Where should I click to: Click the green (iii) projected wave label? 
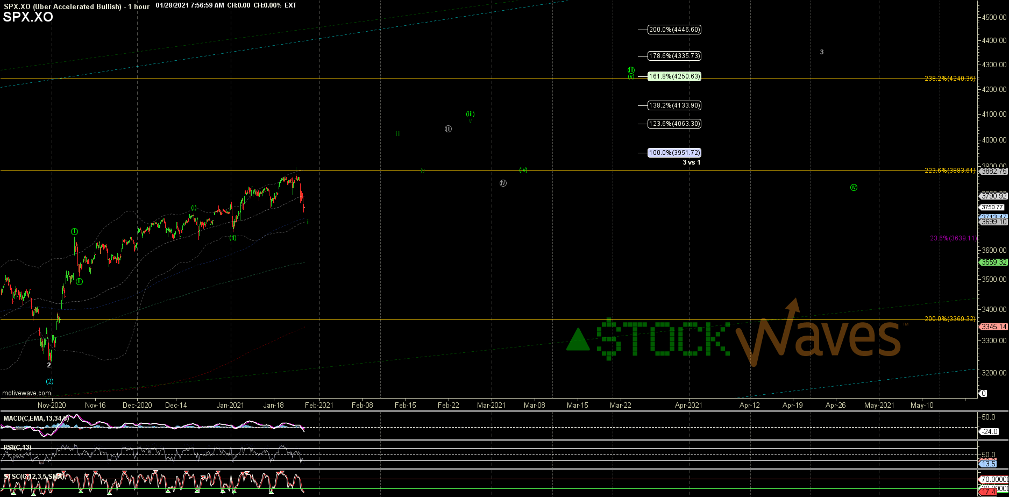pyautogui.click(x=470, y=114)
